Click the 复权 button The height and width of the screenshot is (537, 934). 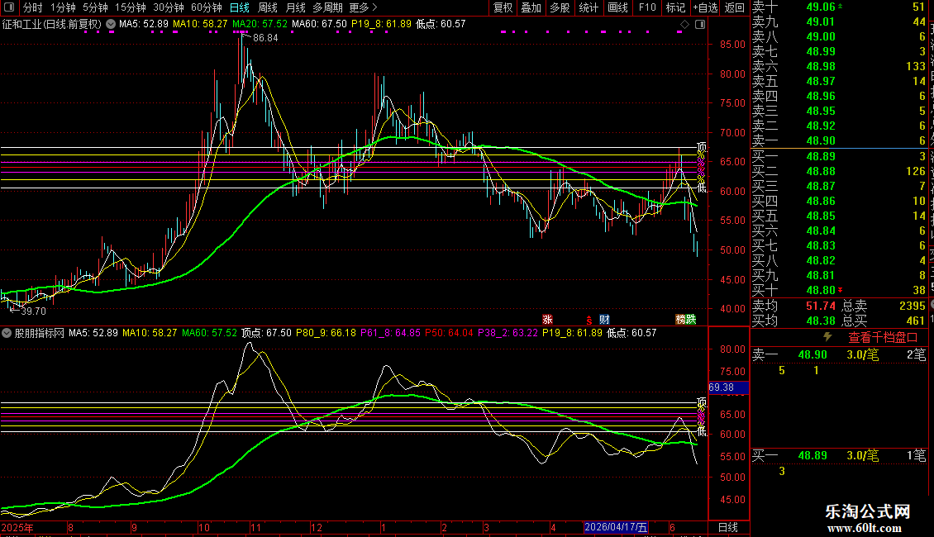click(x=503, y=7)
